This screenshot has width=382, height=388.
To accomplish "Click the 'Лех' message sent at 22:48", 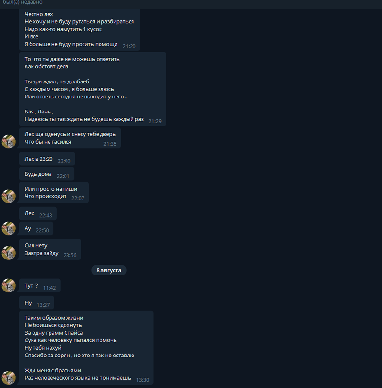I will coord(38,213).
